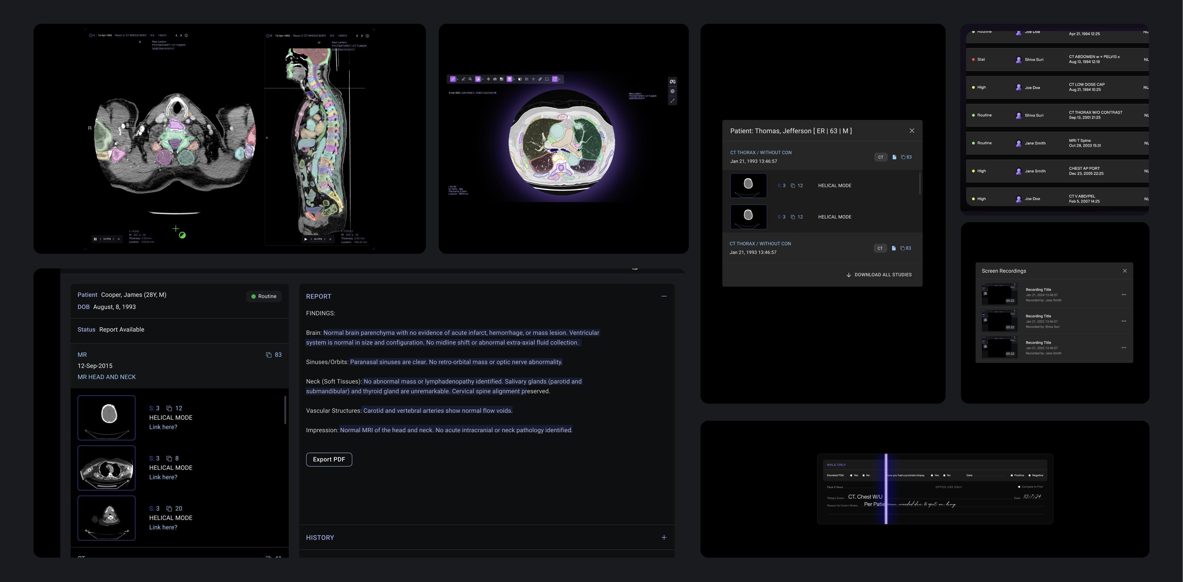Open the chest CT series thumbnail with 8 images
This screenshot has height=582, width=1183.
[106, 468]
